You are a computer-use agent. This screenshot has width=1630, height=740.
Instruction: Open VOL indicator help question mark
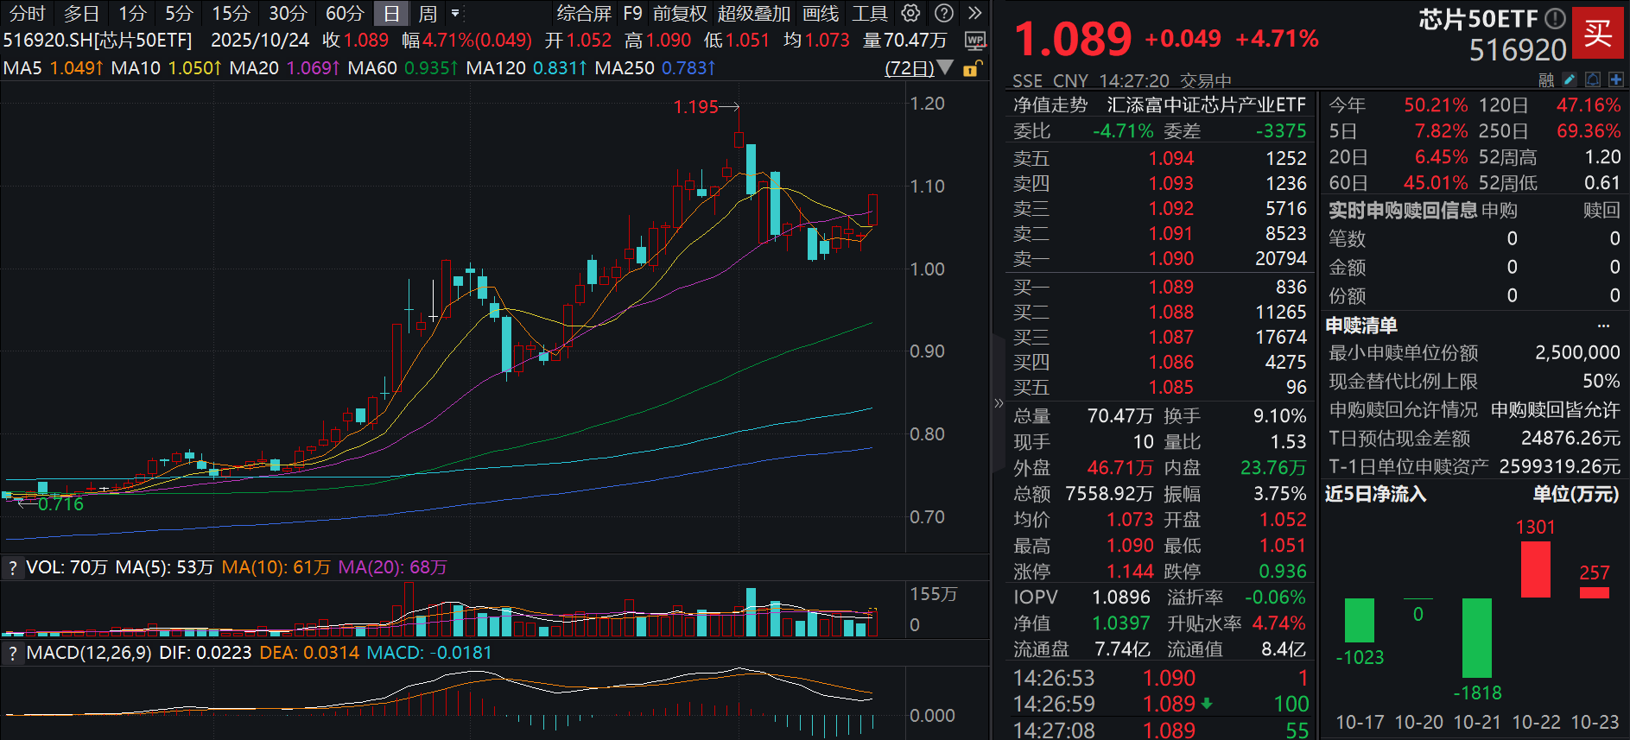point(12,567)
